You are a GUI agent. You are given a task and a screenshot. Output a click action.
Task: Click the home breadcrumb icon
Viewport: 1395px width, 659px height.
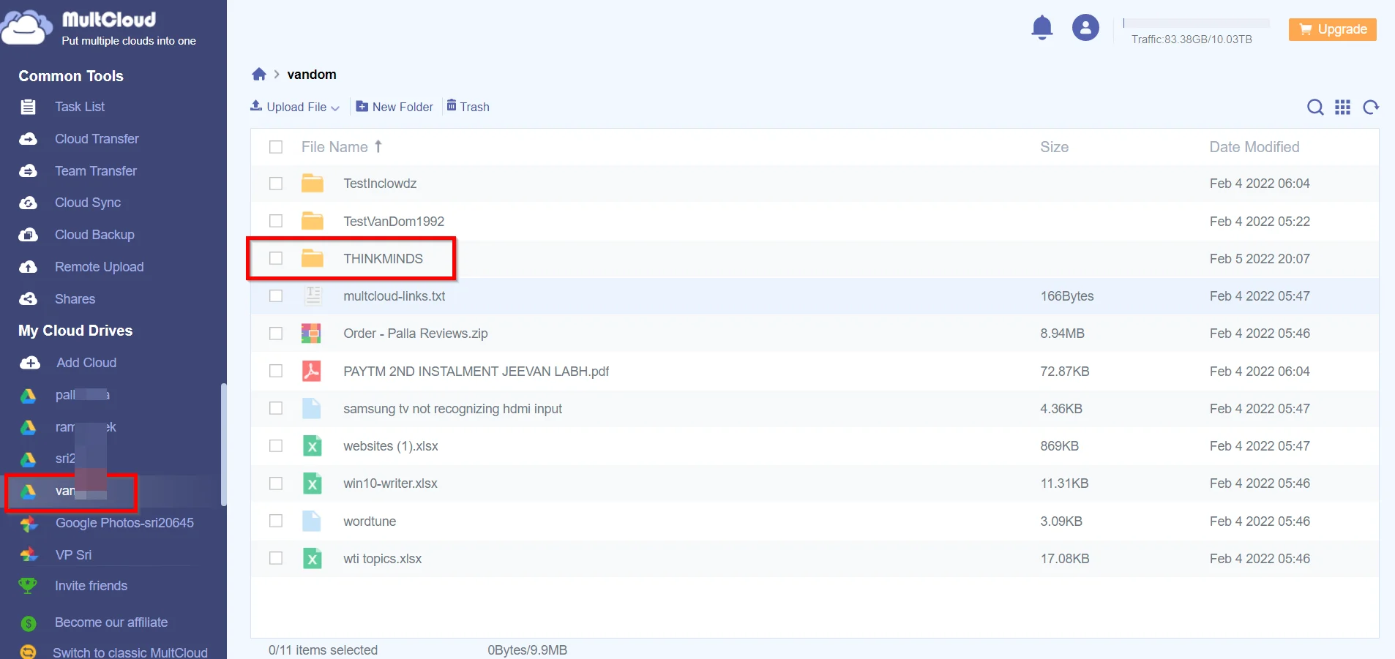pos(259,75)
